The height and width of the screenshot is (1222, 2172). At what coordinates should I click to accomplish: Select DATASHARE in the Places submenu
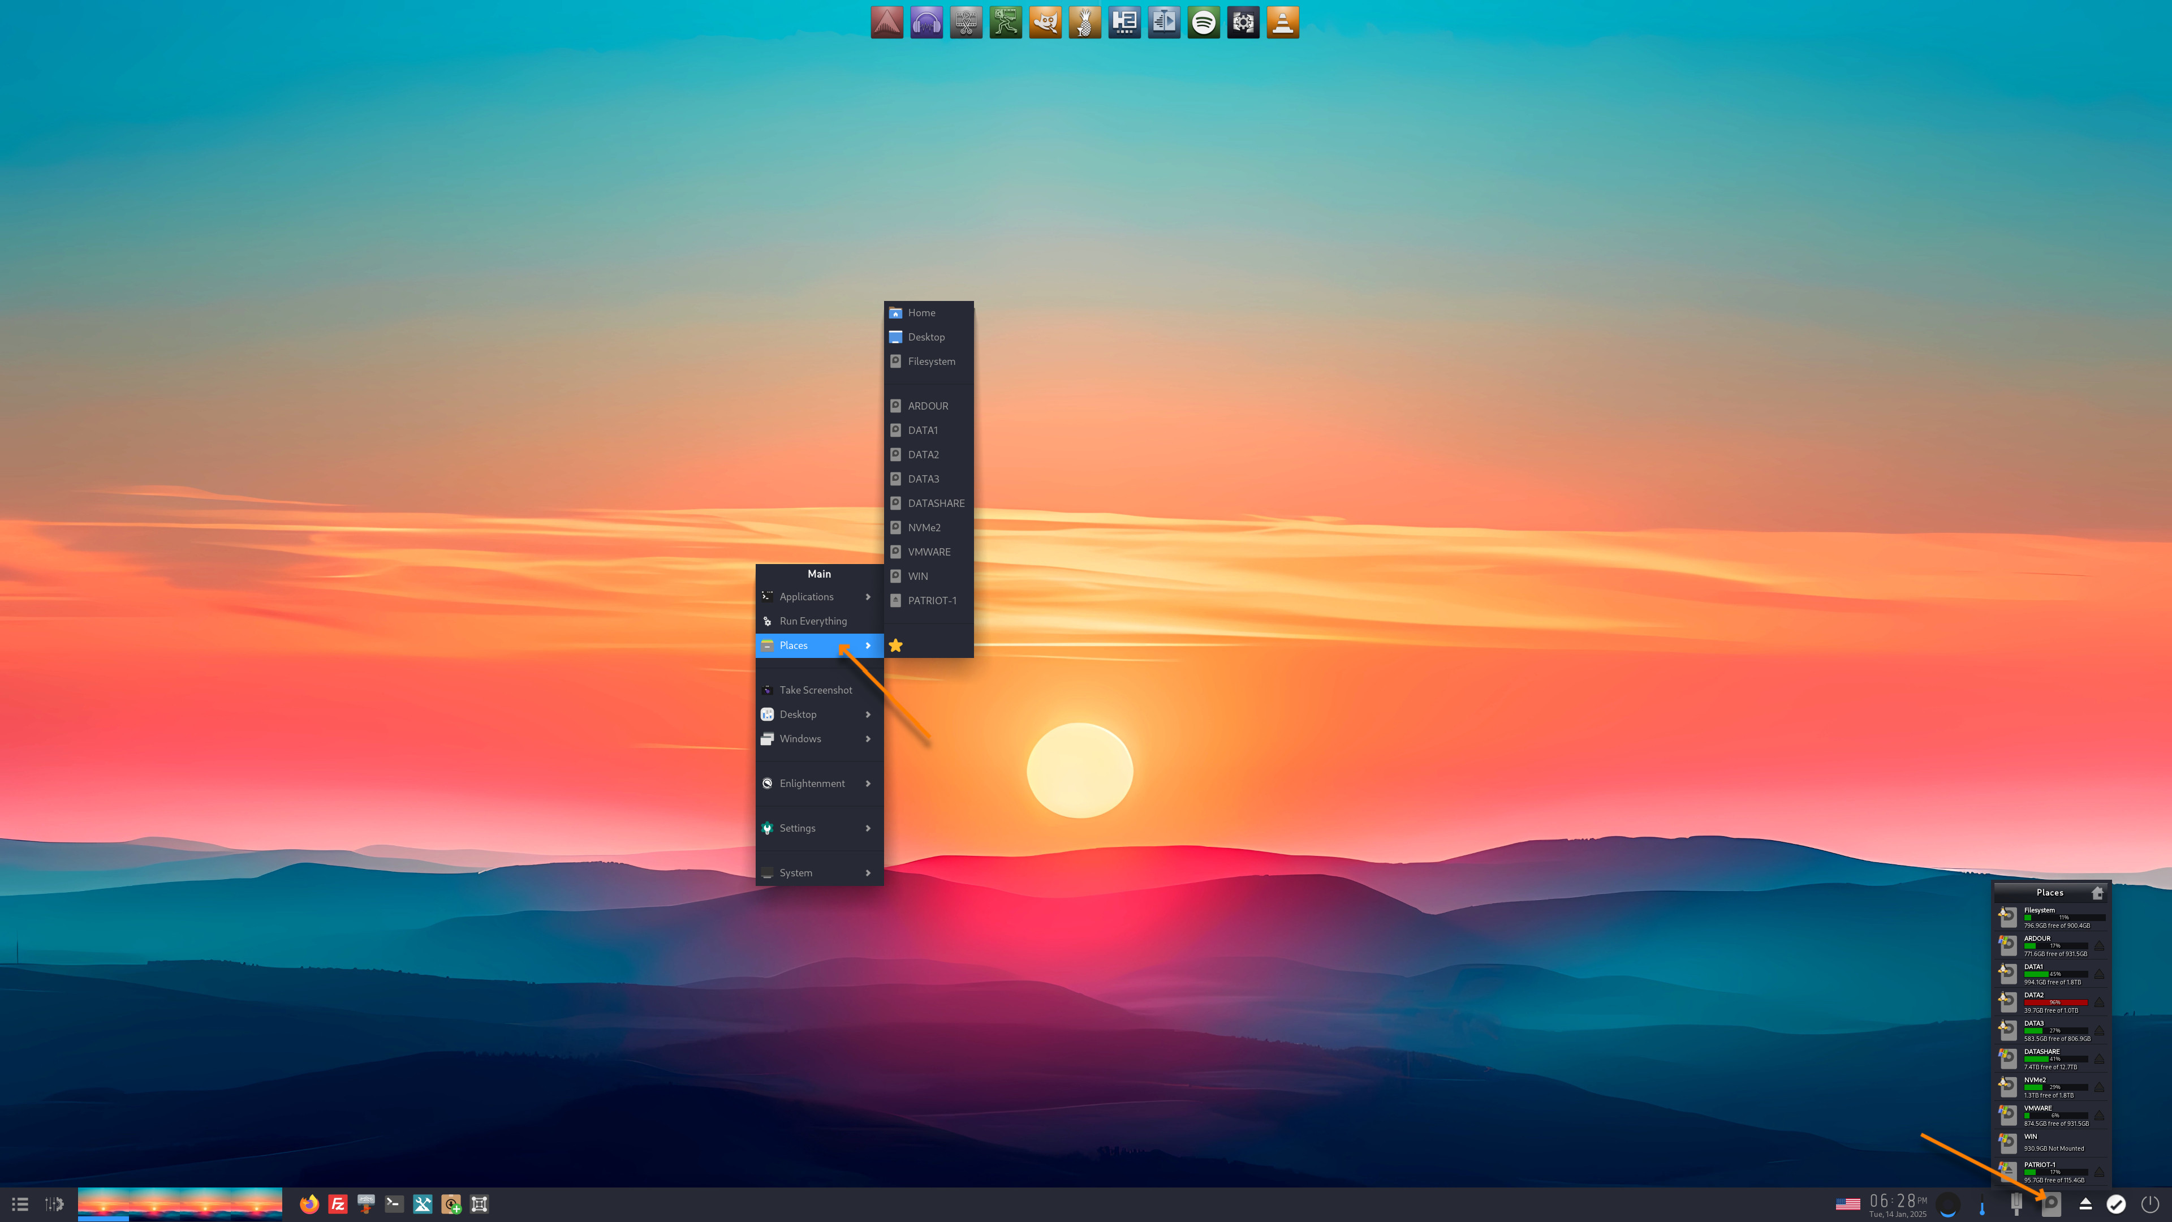pyautogui.click(x=935, y=504)
